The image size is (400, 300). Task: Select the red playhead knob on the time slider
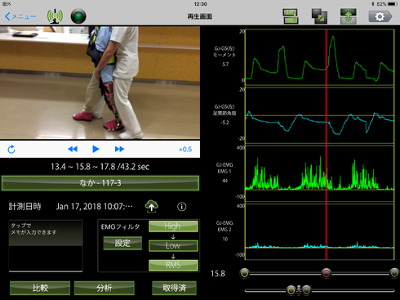(327, 273)
